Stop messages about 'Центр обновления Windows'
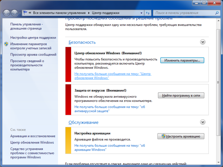The image size is (223, 167). (x=113, y=76)
